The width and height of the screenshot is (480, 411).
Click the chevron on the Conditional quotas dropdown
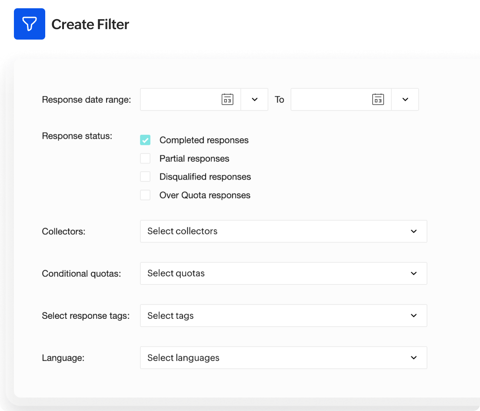pos(413,274)
